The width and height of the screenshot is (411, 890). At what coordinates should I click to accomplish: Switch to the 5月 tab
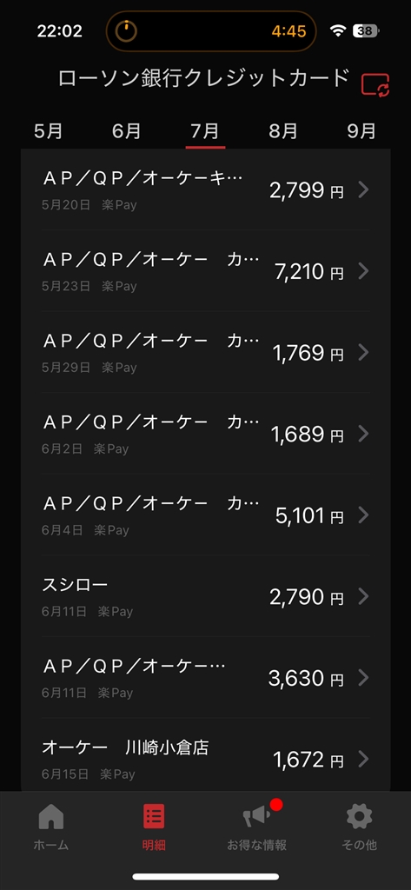point(49,131)
